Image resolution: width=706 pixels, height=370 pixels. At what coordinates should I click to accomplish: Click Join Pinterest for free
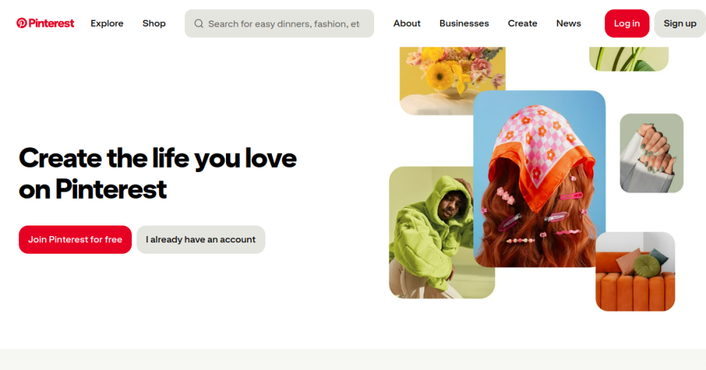76,240
